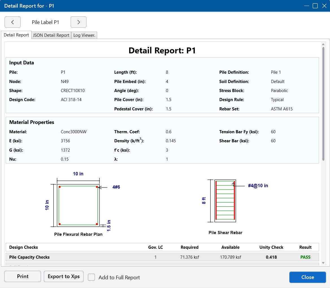330x288 pixels.
Task: Maximize the Detail Report window
Action: 315,6
